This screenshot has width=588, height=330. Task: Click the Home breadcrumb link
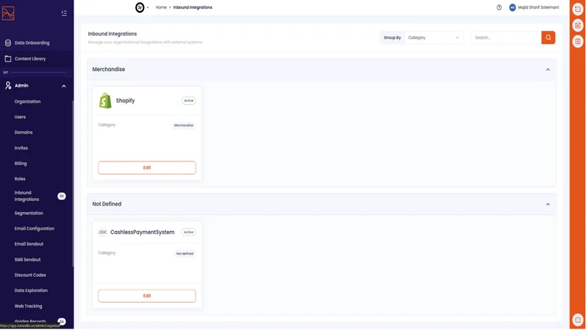click(161, 7)
